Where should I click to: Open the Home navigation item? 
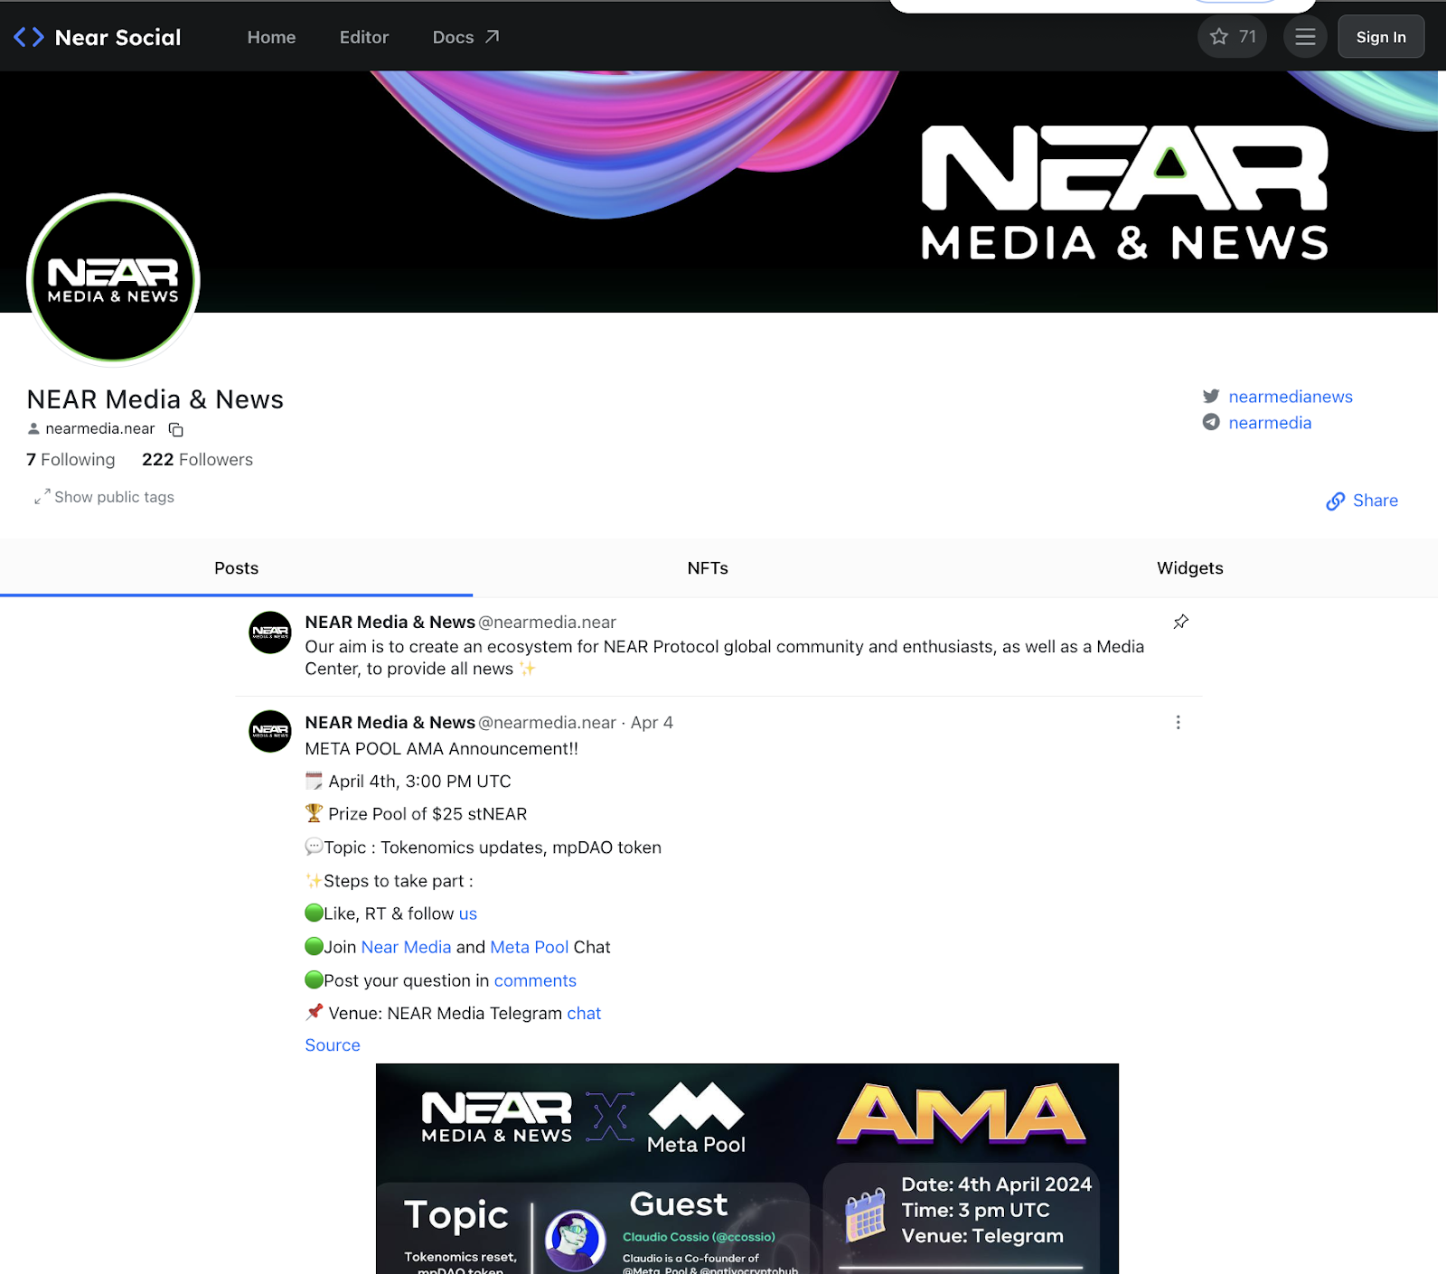click(x=271, y=37)
